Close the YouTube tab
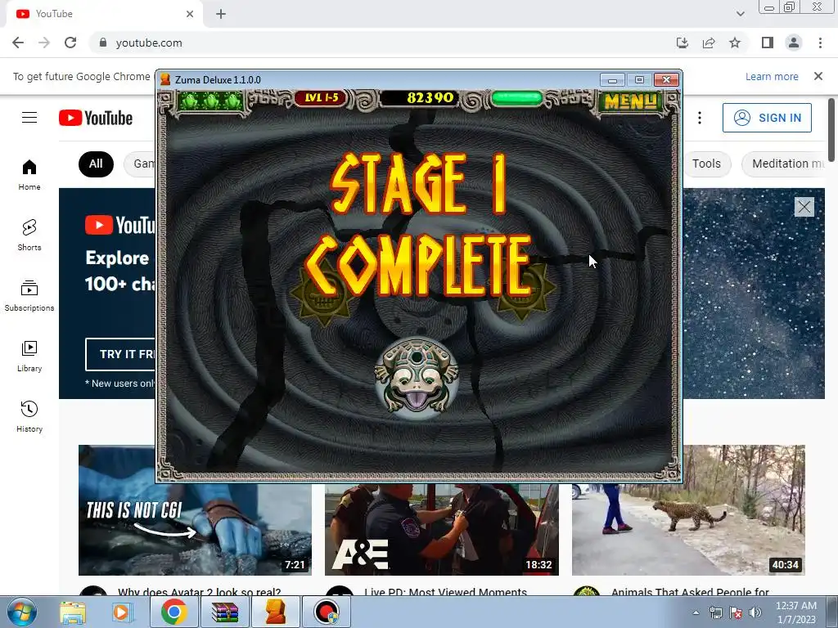The image size is (838, 628). pyautogui.click(x=190, y=14)
